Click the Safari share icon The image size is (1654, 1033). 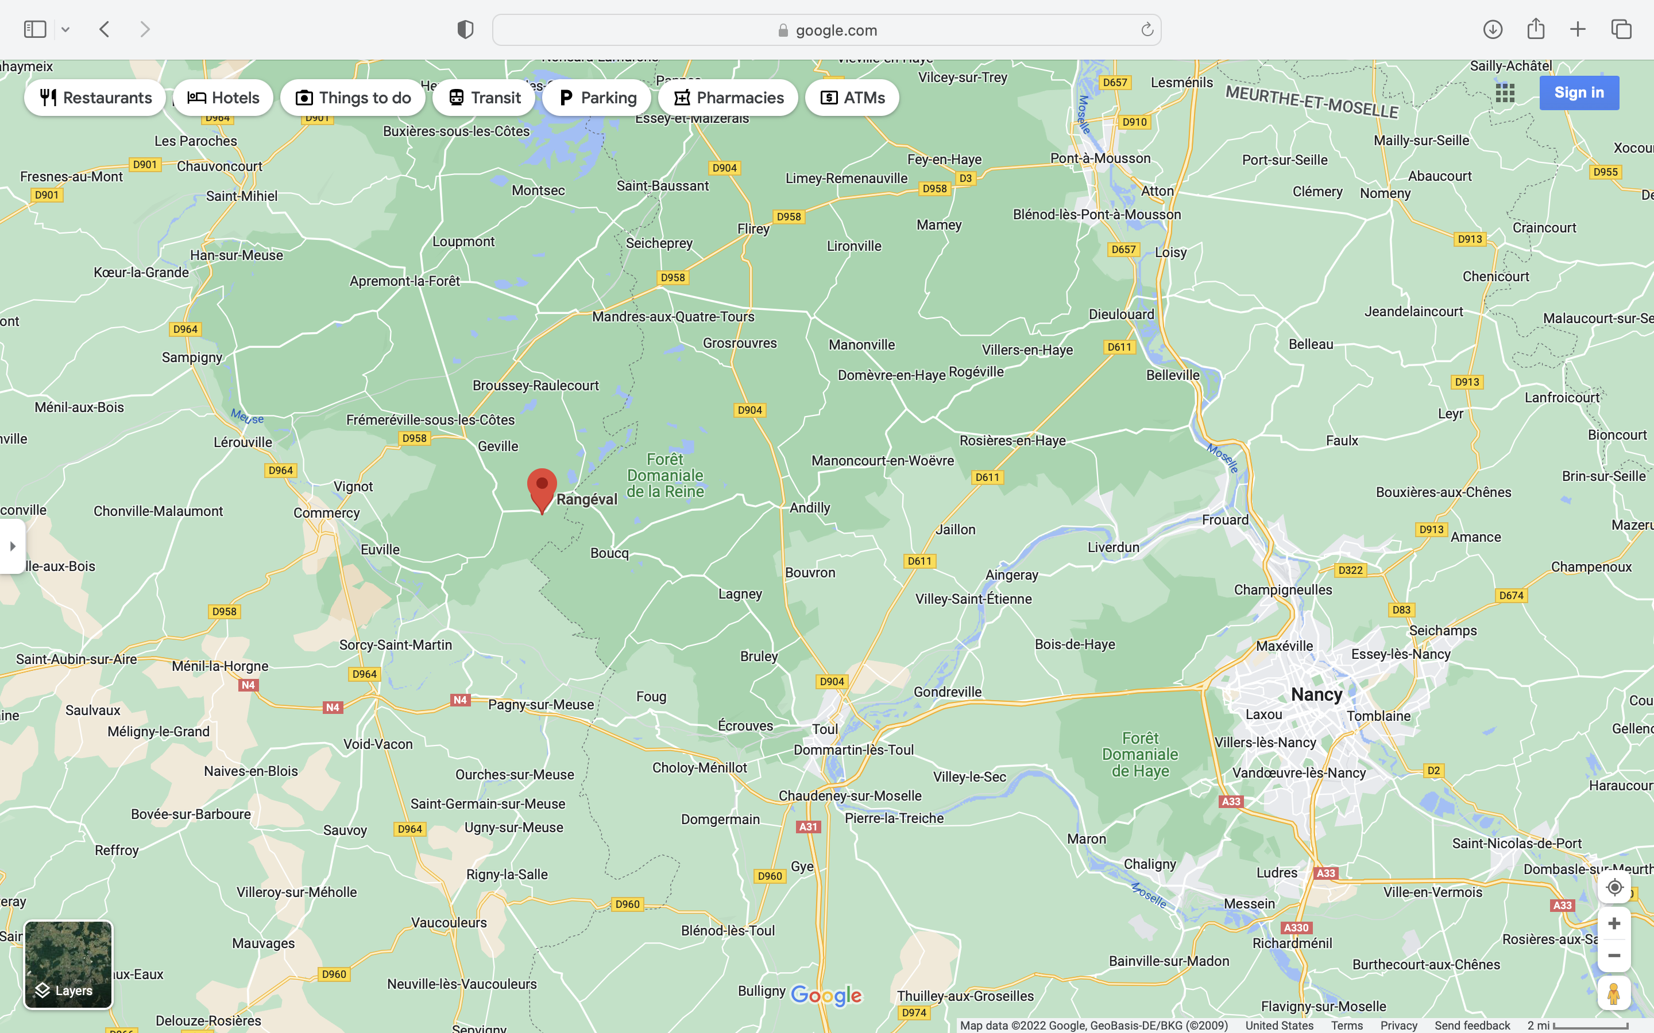click(x=1536, y=29)
